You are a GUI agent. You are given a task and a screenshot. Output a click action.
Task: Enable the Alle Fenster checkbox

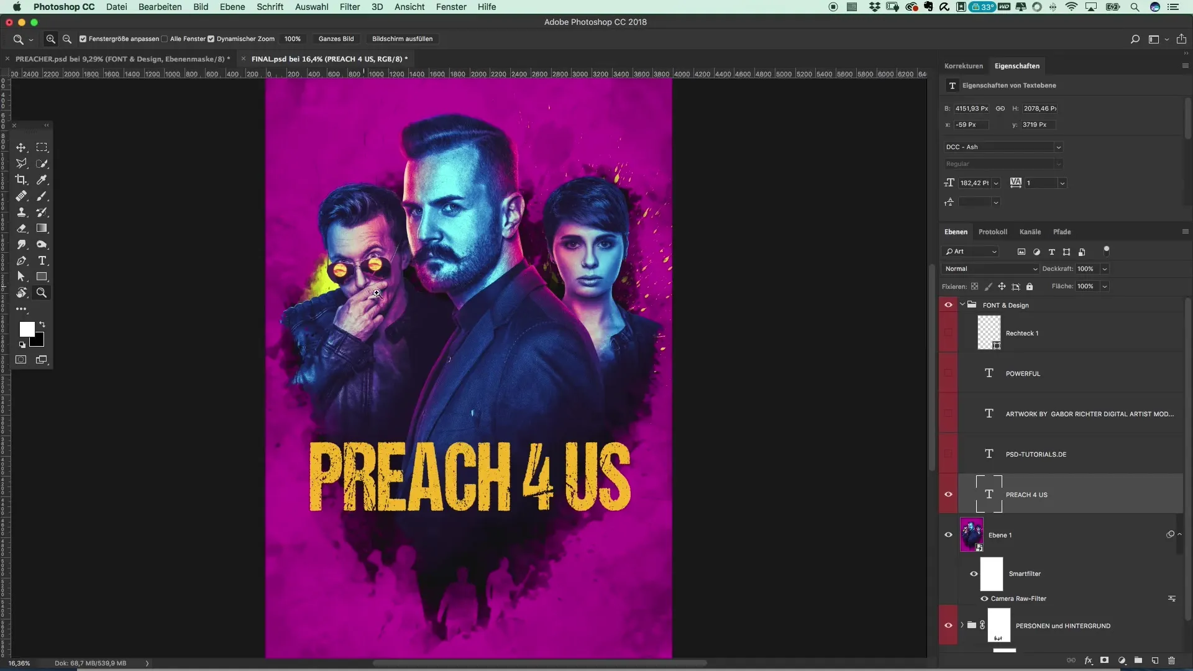165,39
